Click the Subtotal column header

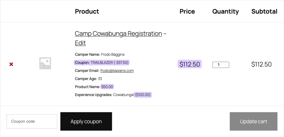click(264, 11)
